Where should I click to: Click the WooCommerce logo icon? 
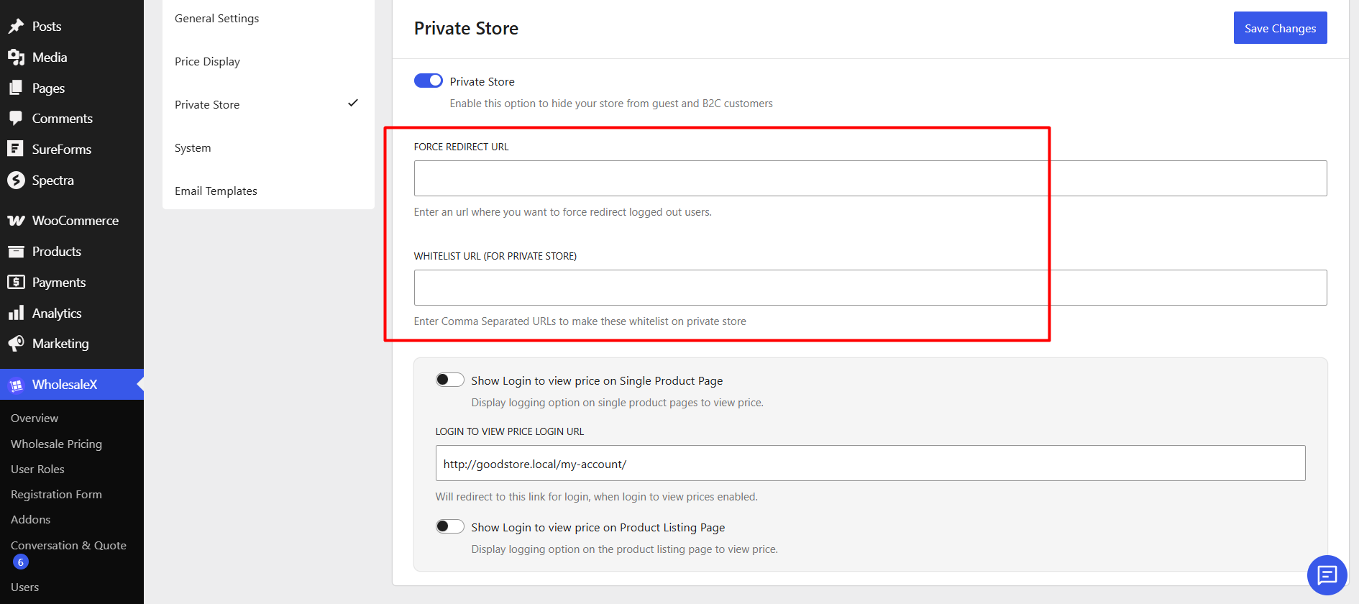[x=16, y=221]
